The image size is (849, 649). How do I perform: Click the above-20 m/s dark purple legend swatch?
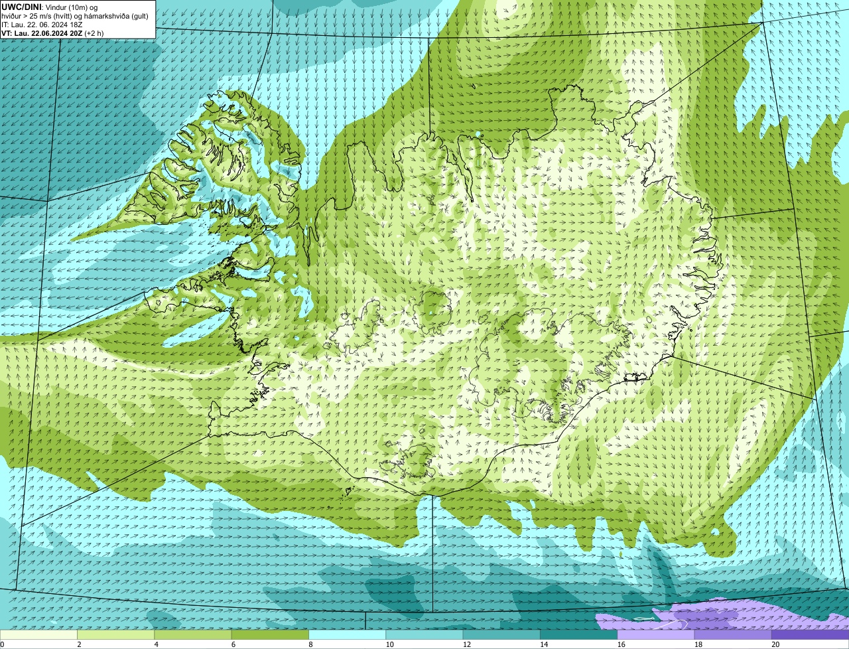811,635
